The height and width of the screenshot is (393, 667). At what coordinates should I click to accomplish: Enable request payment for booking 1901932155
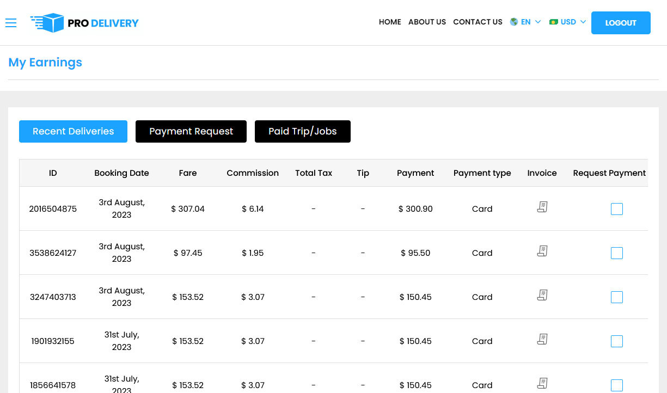coord(616,341)
